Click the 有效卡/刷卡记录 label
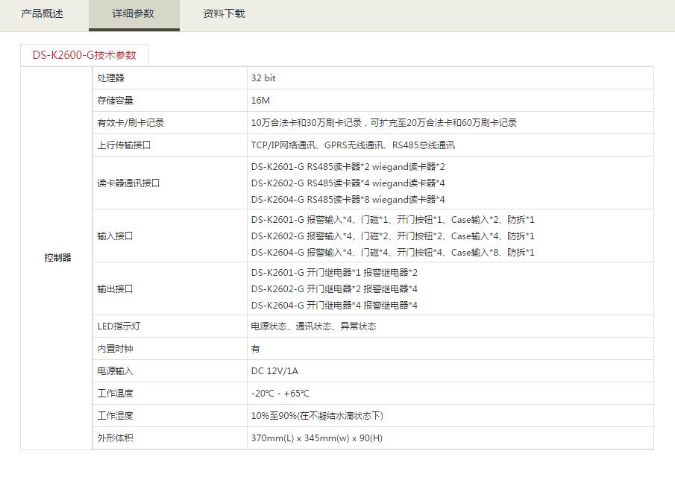Screen dimensions: 675x483 coord(131,123)
